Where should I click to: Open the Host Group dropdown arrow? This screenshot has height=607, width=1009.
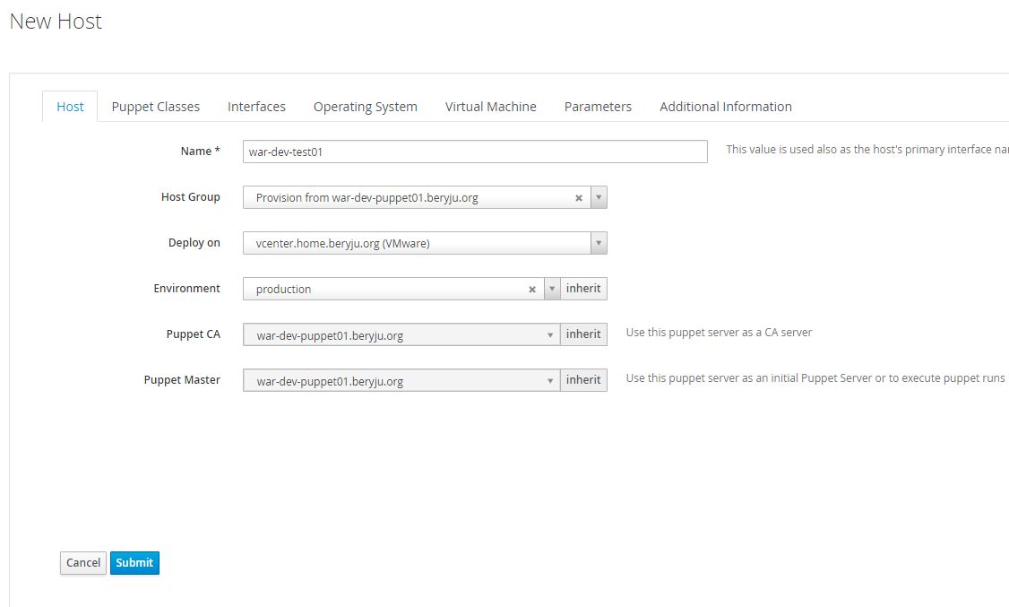pyautogui.click(x=599, y=196)
